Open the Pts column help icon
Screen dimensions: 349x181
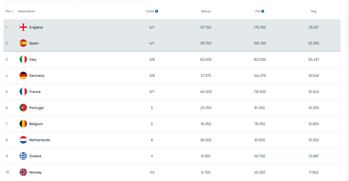click(x=262, y=11)
